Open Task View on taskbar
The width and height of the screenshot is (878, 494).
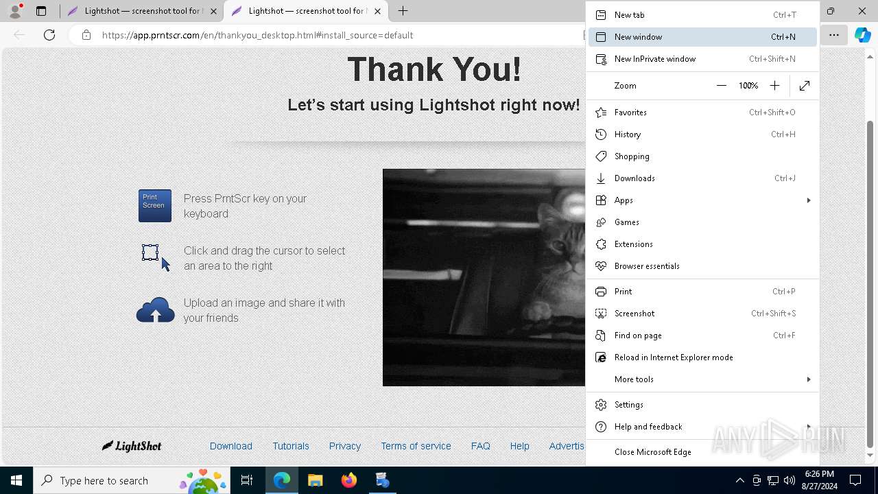(x=247, y=480)
